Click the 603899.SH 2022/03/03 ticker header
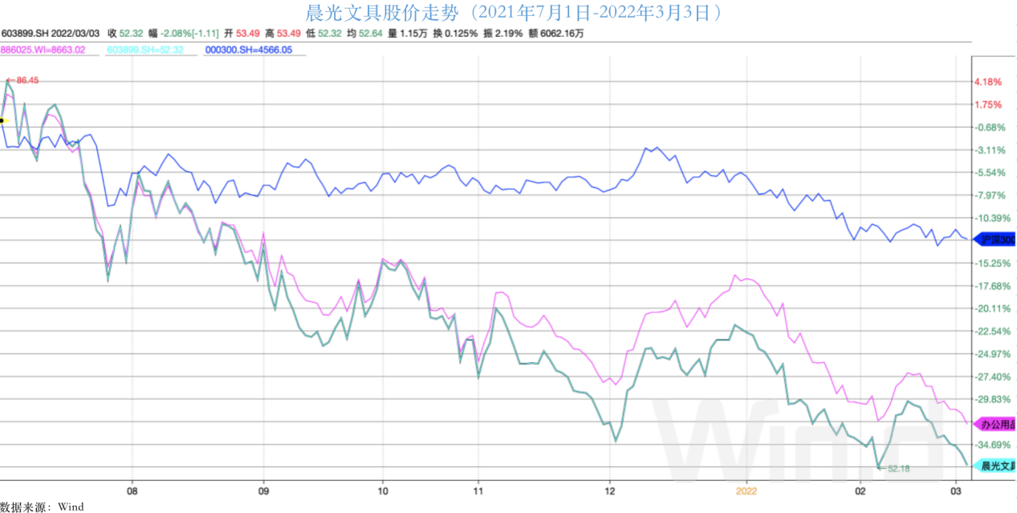This screenshot has width=1017, height=513. click(50, 34)
